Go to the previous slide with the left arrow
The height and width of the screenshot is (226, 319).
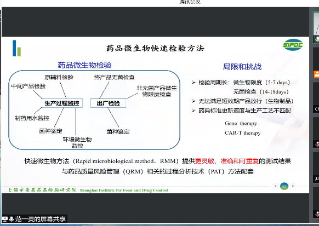click(276, 186)
